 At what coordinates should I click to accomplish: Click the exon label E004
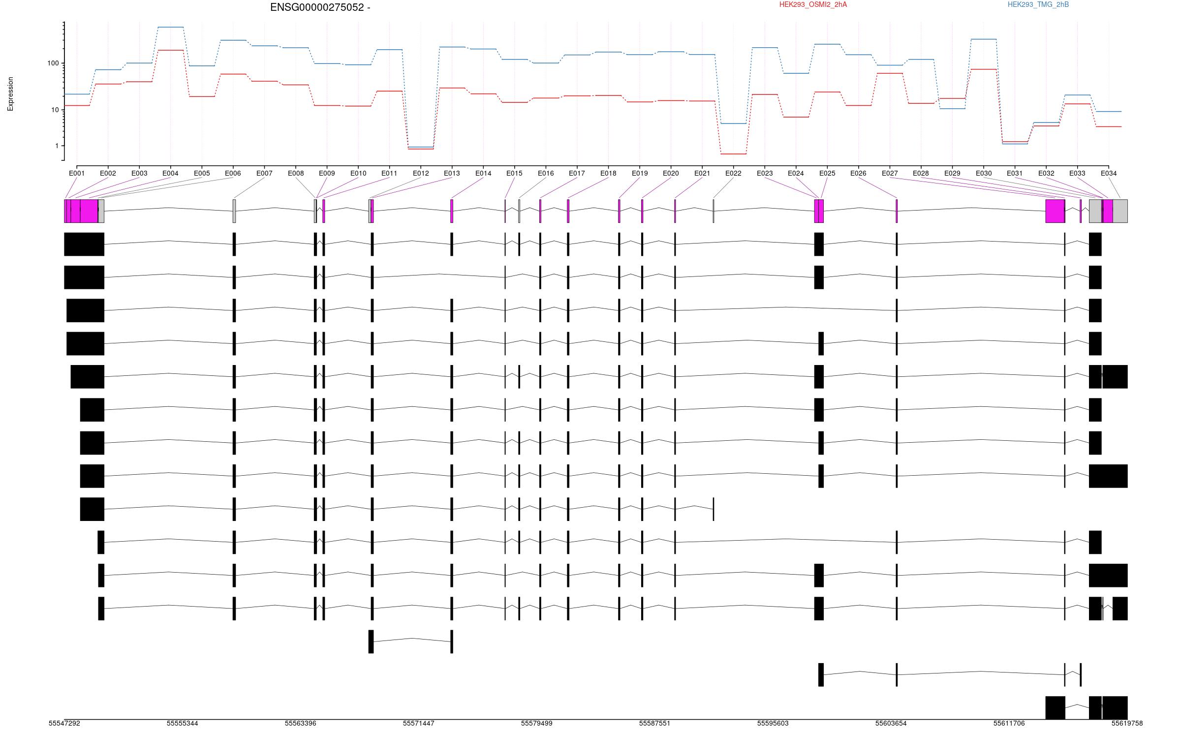click(x=170, y=173)
